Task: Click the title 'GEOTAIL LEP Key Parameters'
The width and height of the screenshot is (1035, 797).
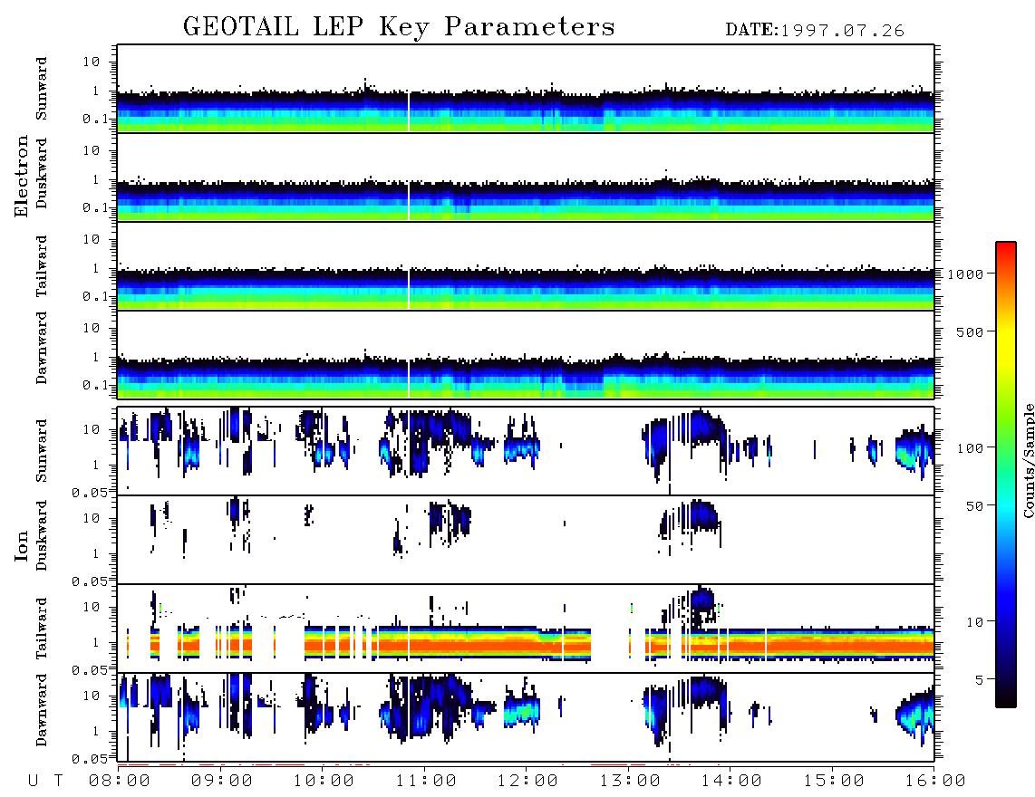Action: [399, 27]
